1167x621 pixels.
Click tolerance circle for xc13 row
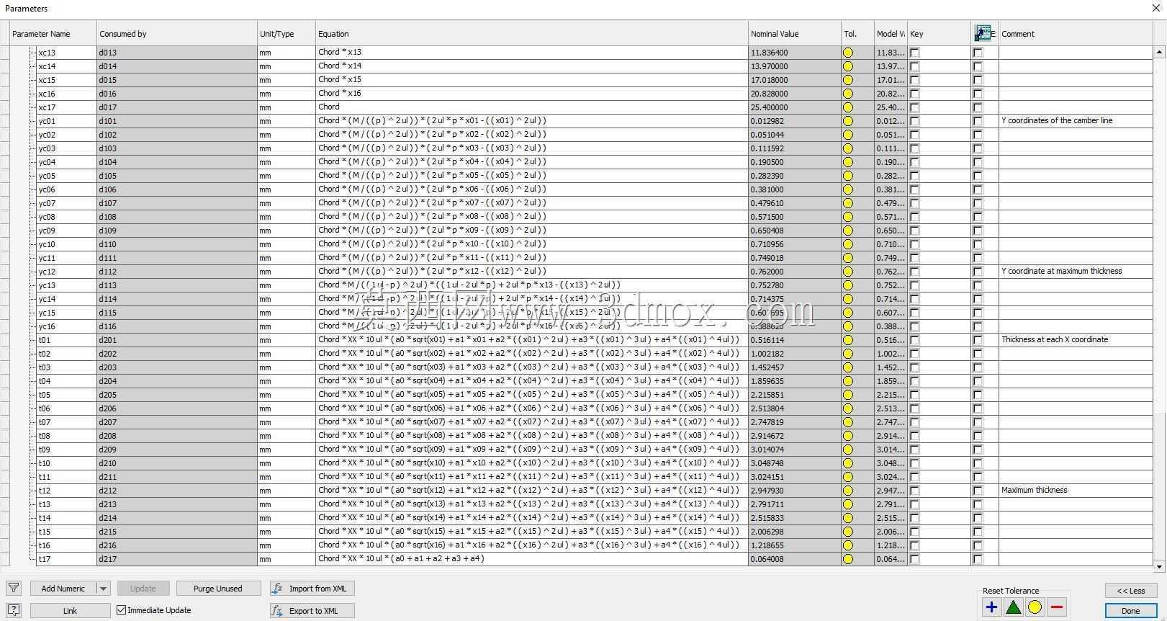(x=848, y=53)
